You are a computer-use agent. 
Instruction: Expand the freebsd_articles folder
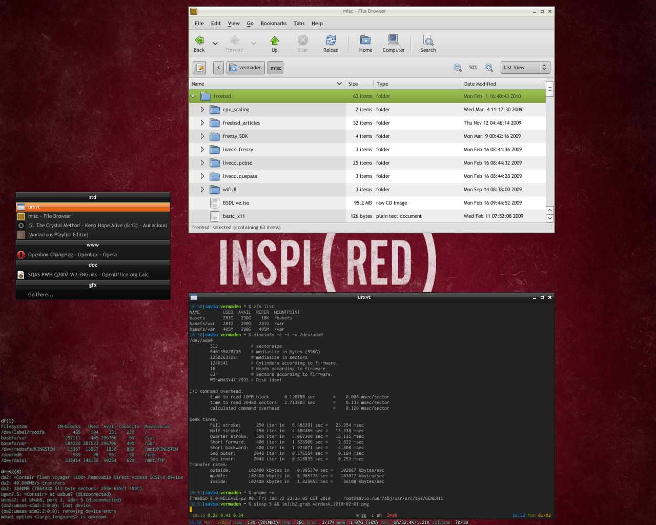pyautogui.click(x=202, y=123)
